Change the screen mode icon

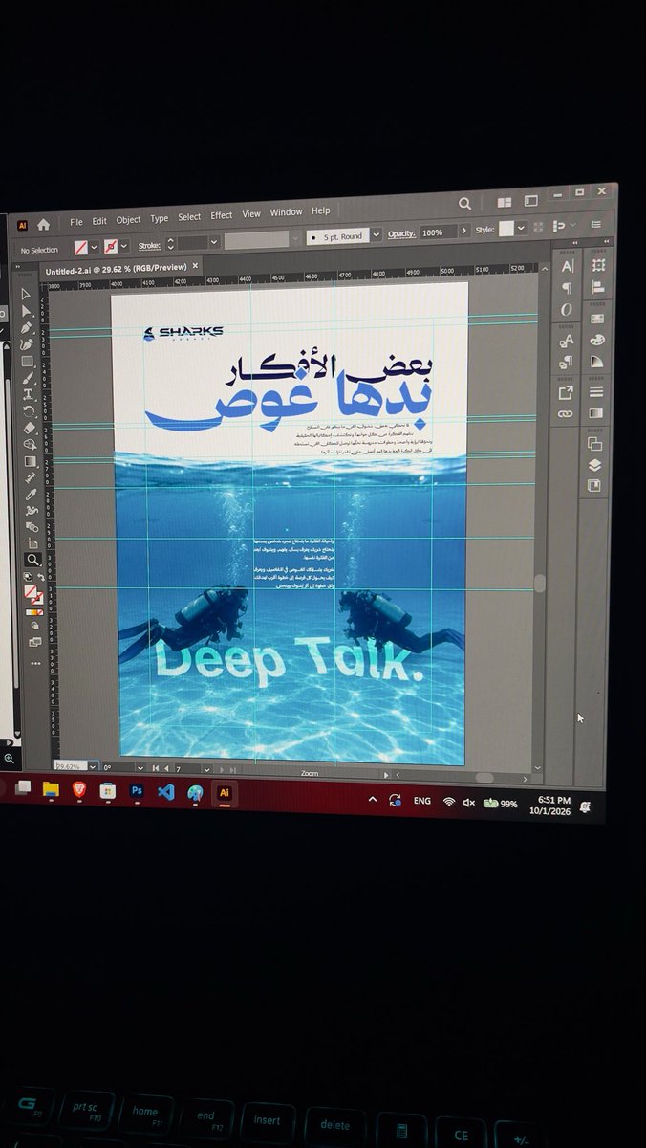[35, 642]
